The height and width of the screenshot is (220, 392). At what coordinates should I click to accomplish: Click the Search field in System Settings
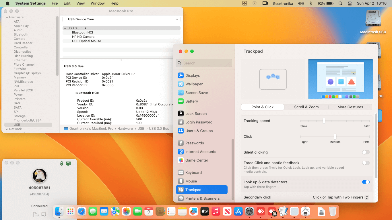(204, 63)
